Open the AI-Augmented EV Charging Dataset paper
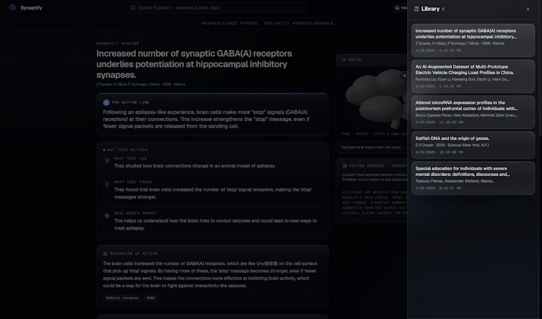 [473, 77]
